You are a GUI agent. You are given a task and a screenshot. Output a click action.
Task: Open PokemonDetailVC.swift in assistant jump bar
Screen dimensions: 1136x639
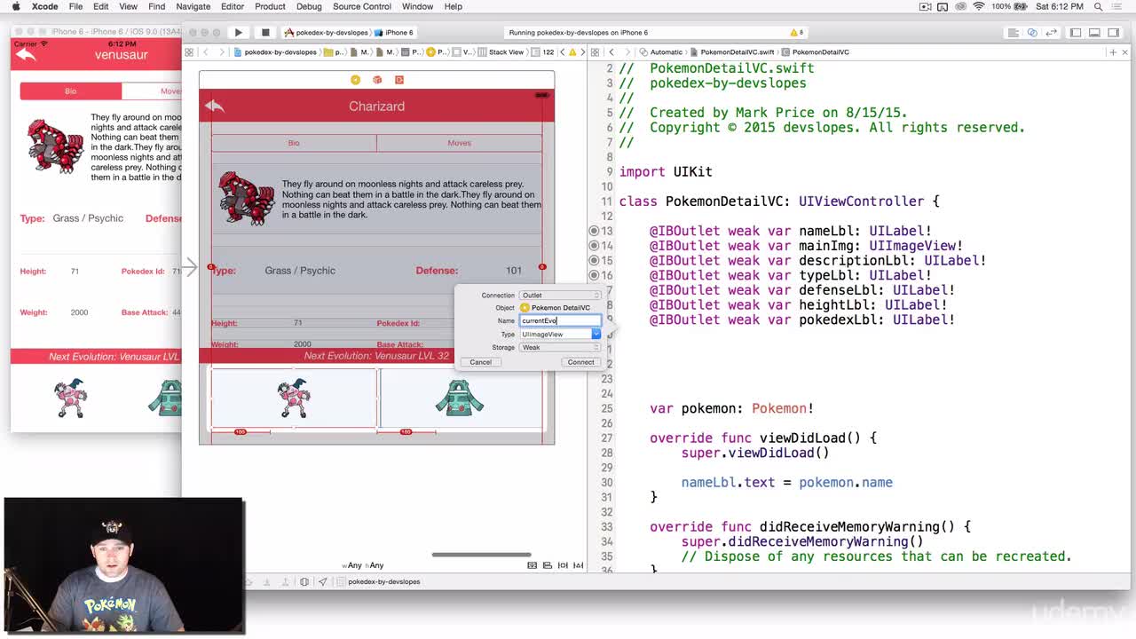pyautogui.click(x=732, y=52)
